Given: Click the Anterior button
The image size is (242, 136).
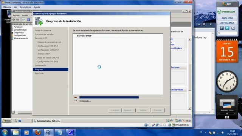Looking at the screenshot, I should (x=115, y=110).
